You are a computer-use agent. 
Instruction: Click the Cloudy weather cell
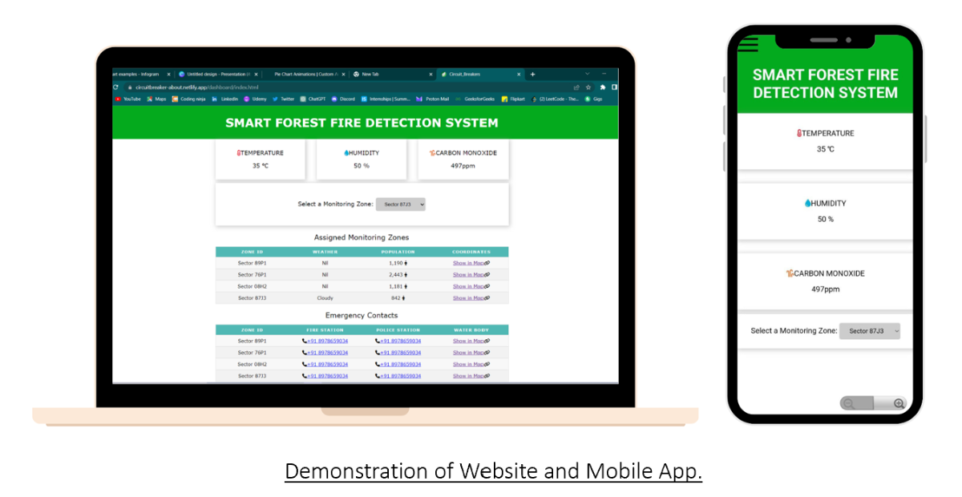point(325,298)
